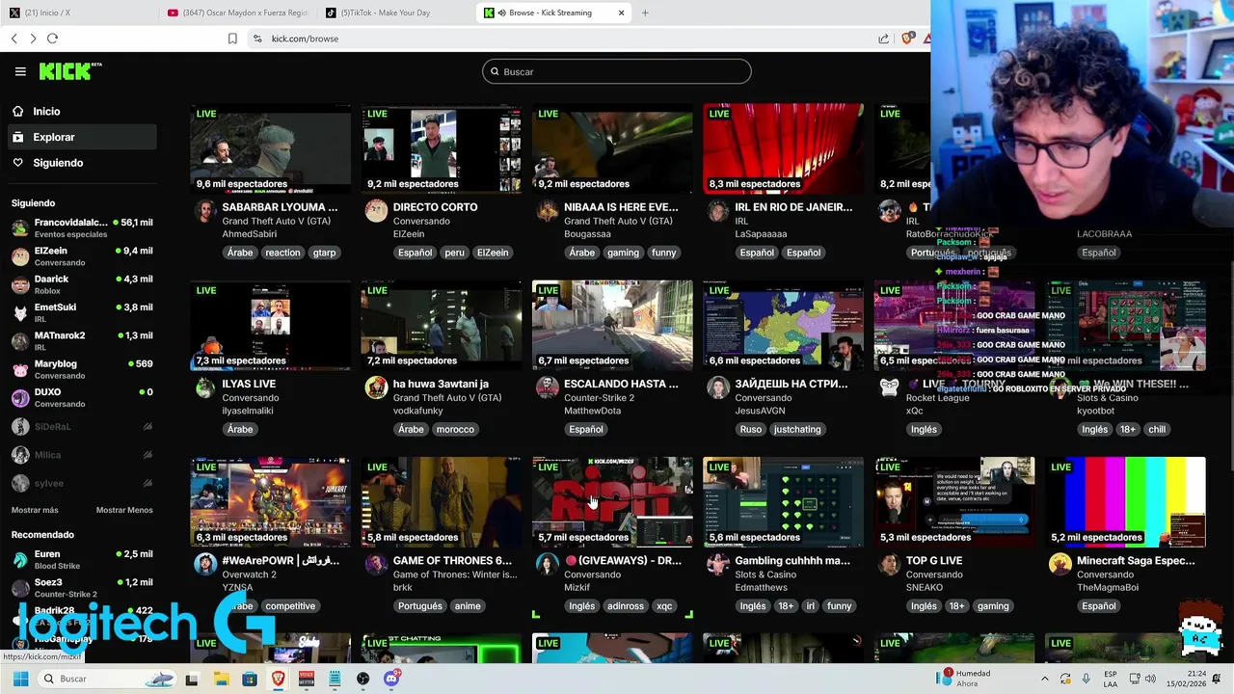Viewport: 1234px width, 694px height.
Task: Open ESCALANDO HASTA stream thumbnail
Action: 612,325
